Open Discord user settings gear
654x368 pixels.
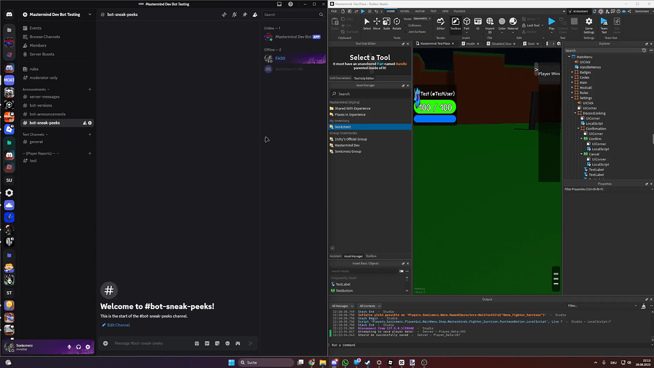[x=87, y=347]
